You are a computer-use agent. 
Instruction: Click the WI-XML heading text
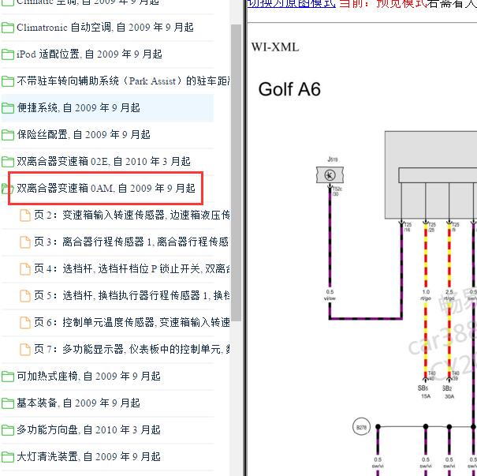coord(275,47)
